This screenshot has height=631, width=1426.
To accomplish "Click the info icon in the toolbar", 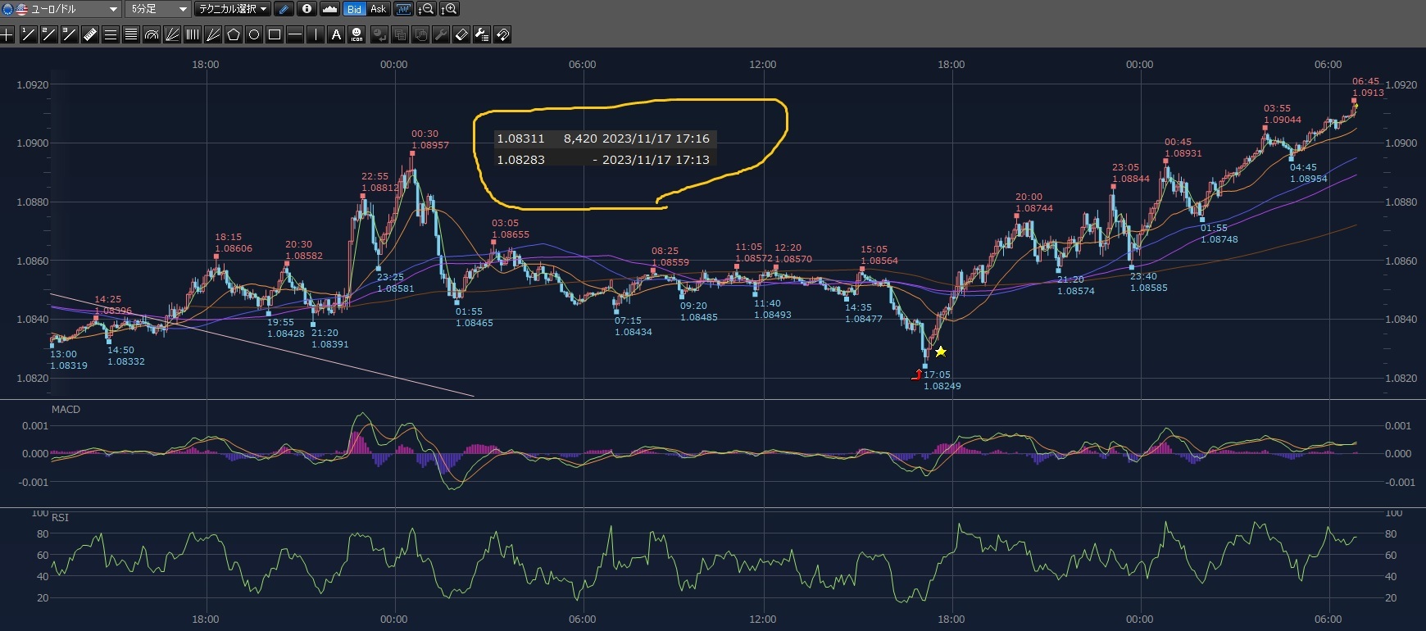I will click(307, 9).
